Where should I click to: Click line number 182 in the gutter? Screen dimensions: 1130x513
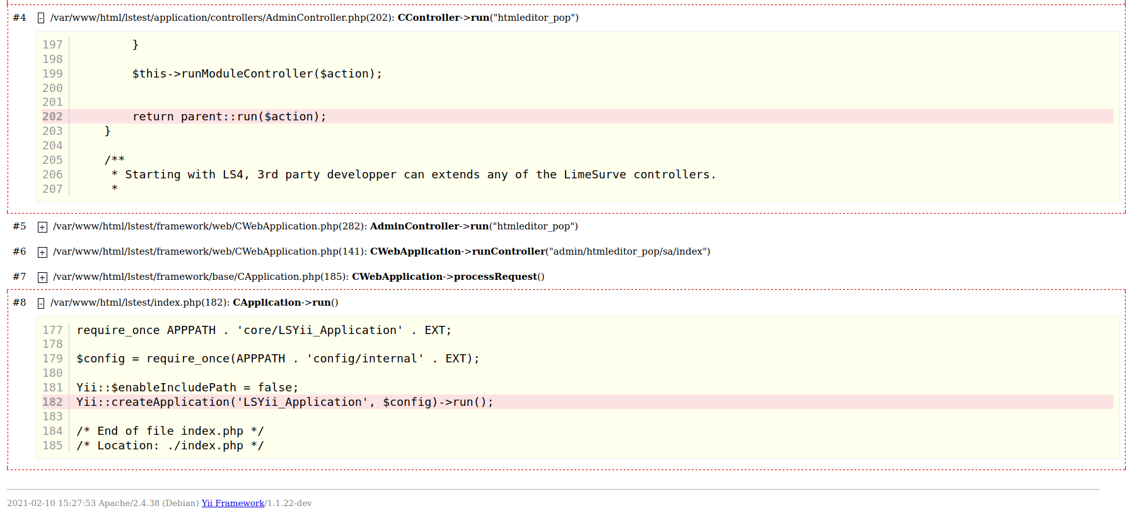pos(52,402)
